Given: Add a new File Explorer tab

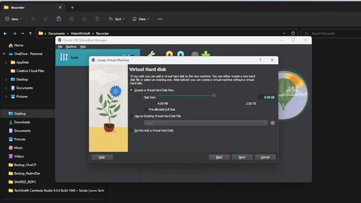Looking at the screenshot, I should click(x=72, y=7).
